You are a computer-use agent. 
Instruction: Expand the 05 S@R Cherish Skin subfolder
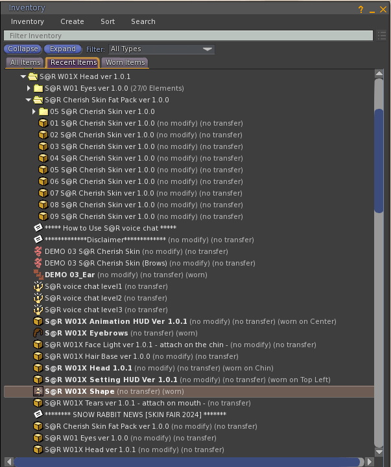point(34,111)
